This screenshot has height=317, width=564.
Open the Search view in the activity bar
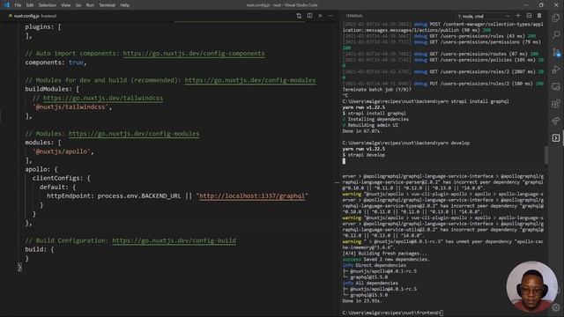pyautogui.click(x=556, y=35)
